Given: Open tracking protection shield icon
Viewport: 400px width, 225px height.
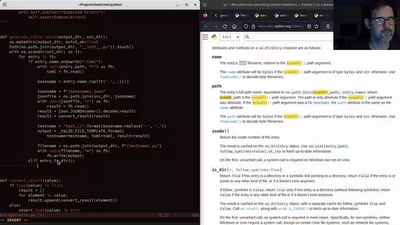Looking at the screenshot, I should click(246, 26).
